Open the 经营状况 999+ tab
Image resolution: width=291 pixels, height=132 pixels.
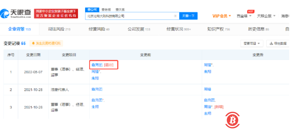tap(179, 29)
